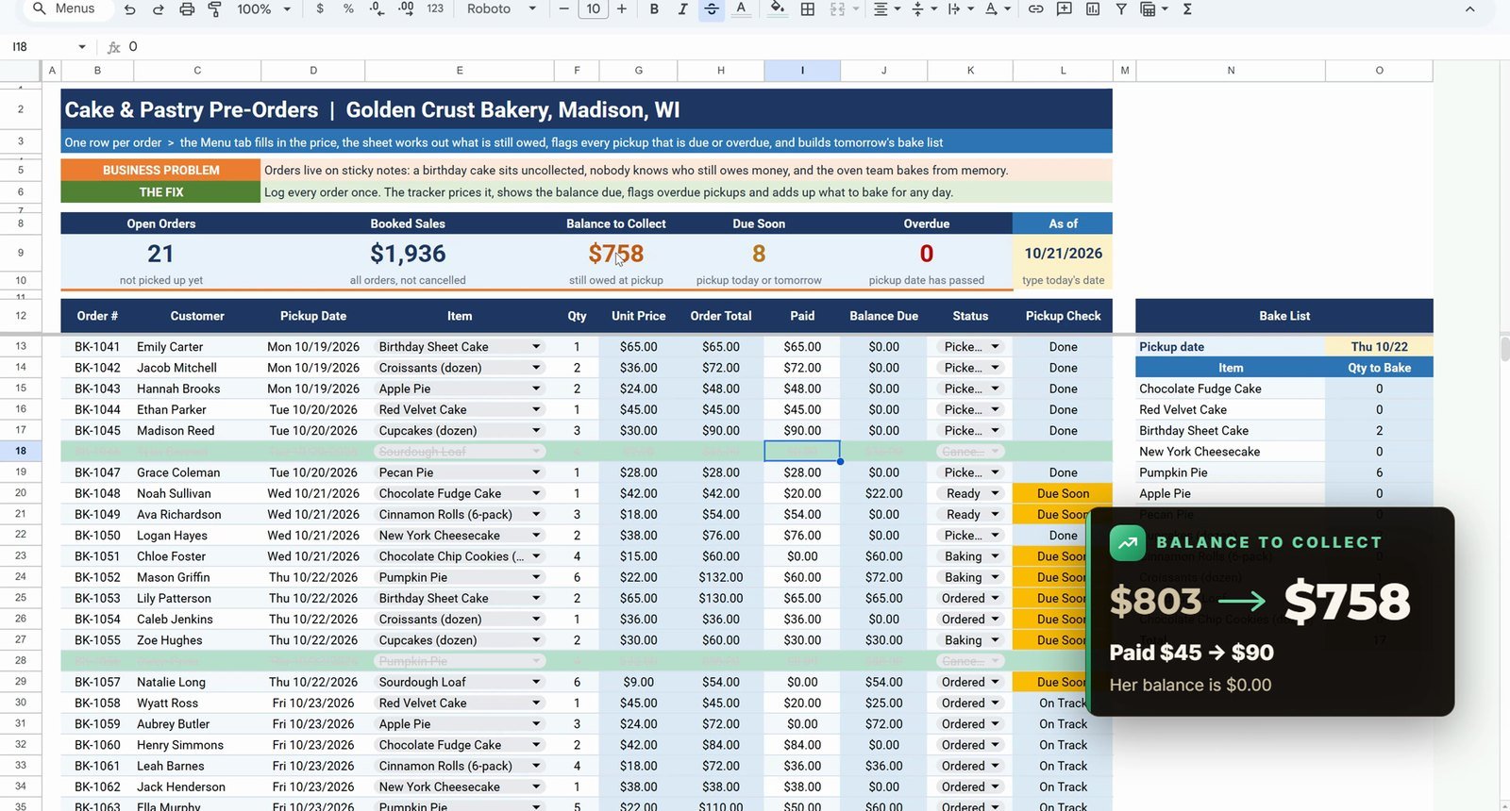Open the vertical align dropdown
The image size is (1510, 811).
click(923, 9)
